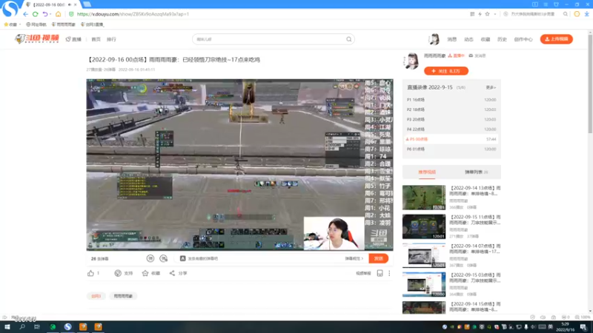This screenshot has height=333, width=593.
Task: Send a danmaku with the orange 发送 button
Action: point(379,258)
